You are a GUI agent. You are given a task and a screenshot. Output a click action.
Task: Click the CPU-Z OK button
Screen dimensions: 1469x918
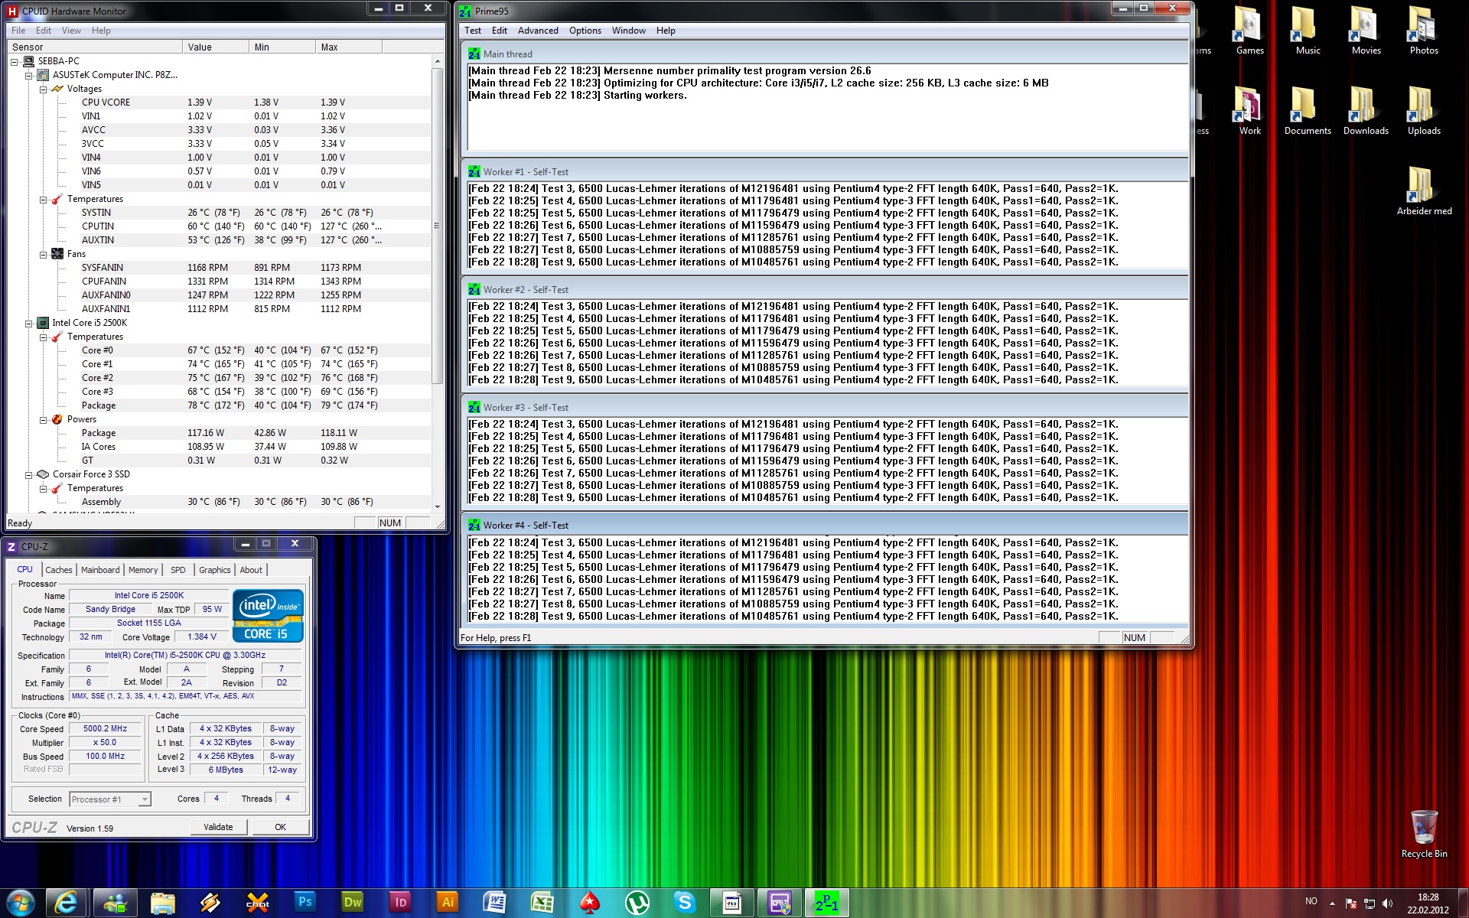click(x=280, y=827)
